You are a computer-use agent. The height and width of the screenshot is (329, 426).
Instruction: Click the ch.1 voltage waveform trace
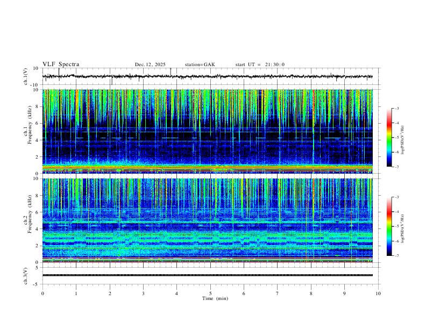(x=207, y=76)
